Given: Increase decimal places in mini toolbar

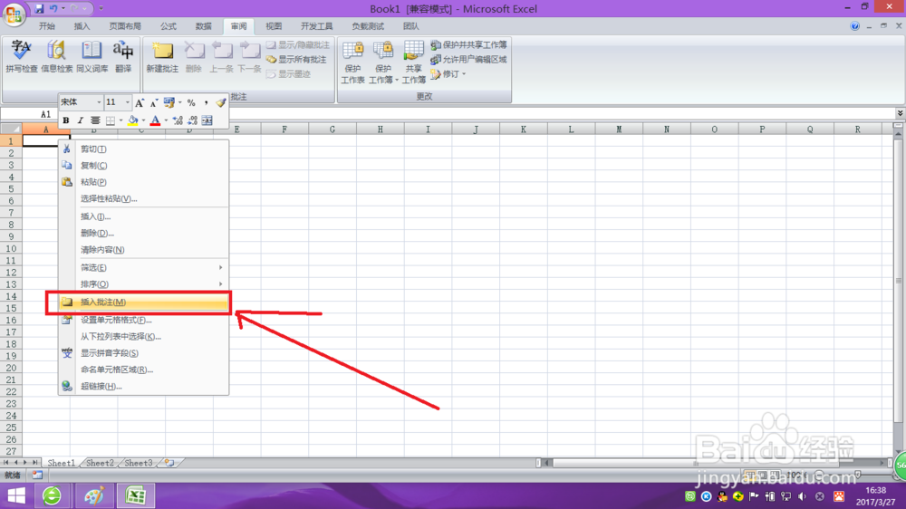Looking at the screenshot, I should pyautogui.click(x=178, y=120).
